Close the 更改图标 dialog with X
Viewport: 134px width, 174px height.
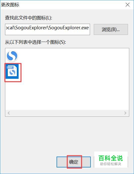128,5
